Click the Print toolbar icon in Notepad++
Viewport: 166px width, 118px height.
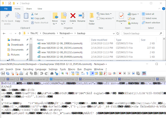pyautogui.click(x=21, y=73)
